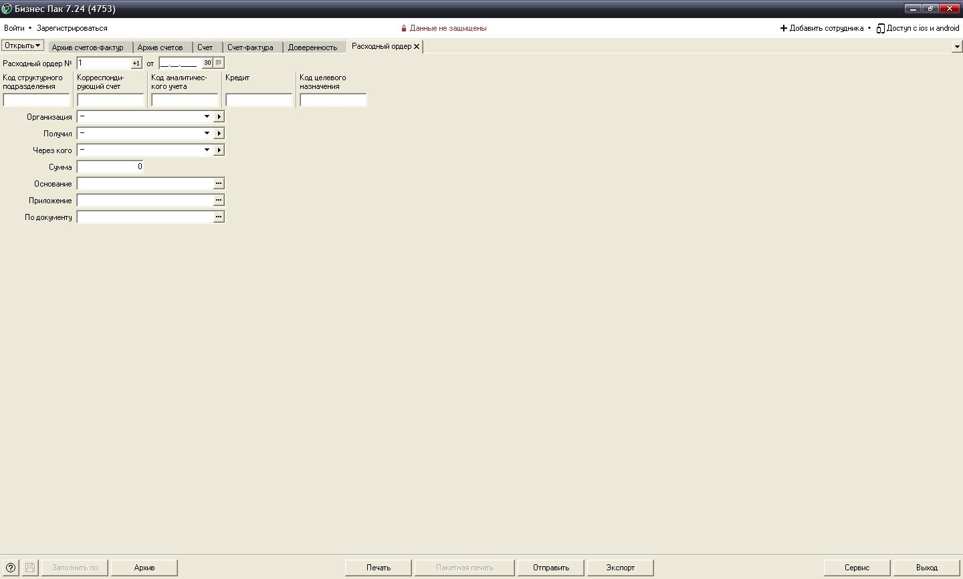The width and height of the screenshot is (963, 579).
Task: Click the arrow button next to Через кого
Action: 219,150
